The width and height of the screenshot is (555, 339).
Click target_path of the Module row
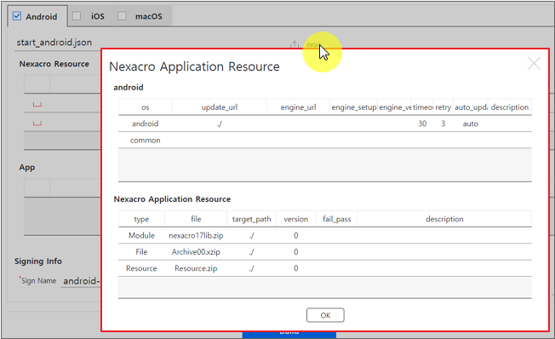251,236
